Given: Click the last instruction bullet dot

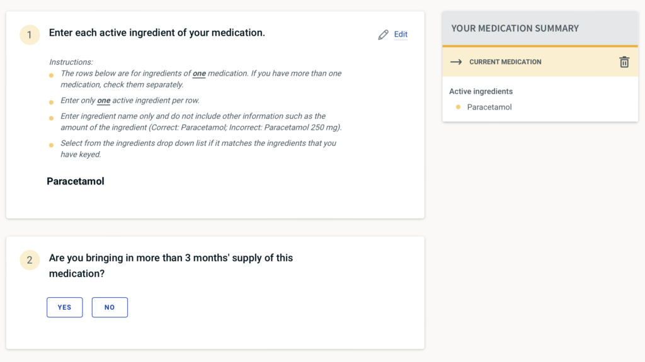Looking at the screenshot, I should click(x=52, y=145).
